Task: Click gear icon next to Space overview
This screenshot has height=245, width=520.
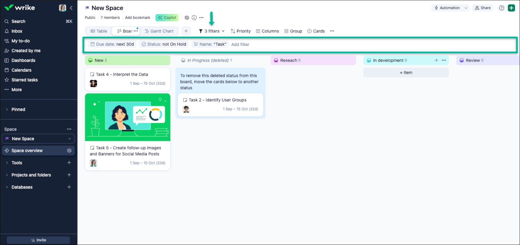Action: (x=69, y=151)
